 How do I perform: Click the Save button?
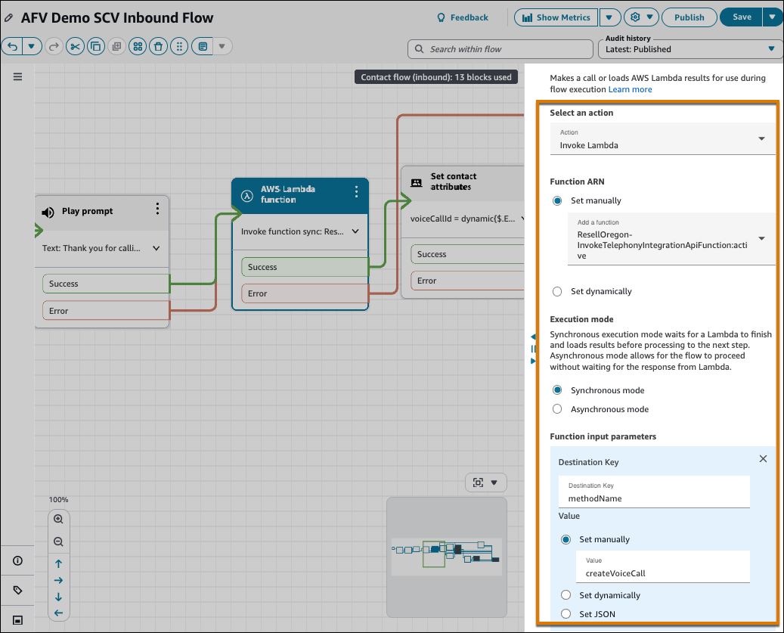click(x=742, y=17)
